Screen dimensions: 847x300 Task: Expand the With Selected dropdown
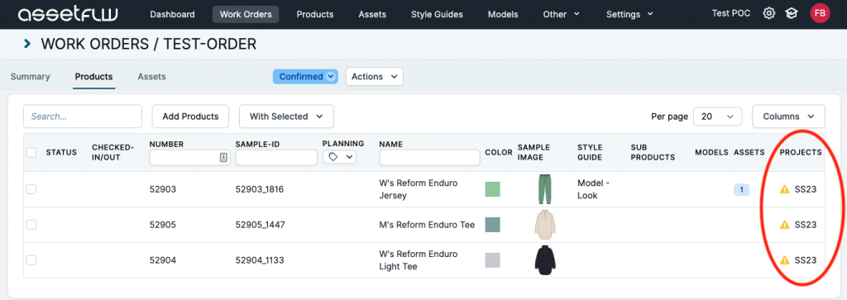click(x=286, y=116)
